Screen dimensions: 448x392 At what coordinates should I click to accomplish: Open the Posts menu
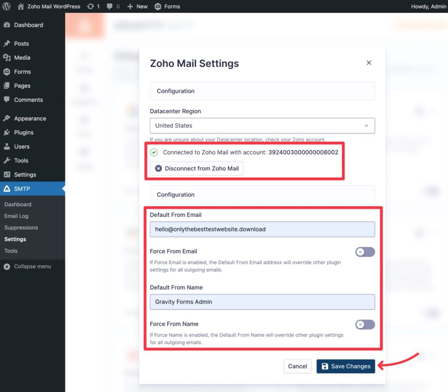(x=21, y=43)
